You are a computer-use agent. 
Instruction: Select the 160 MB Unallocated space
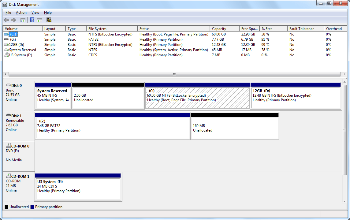(x=235, y=126)
